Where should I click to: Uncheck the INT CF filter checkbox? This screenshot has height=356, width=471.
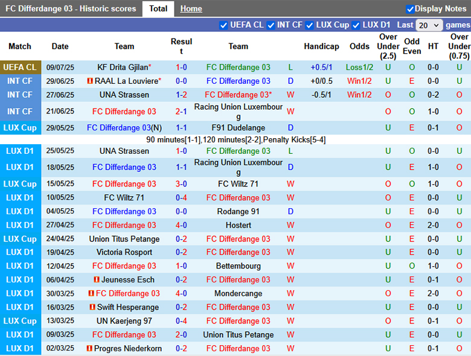(x=271, y=25)
